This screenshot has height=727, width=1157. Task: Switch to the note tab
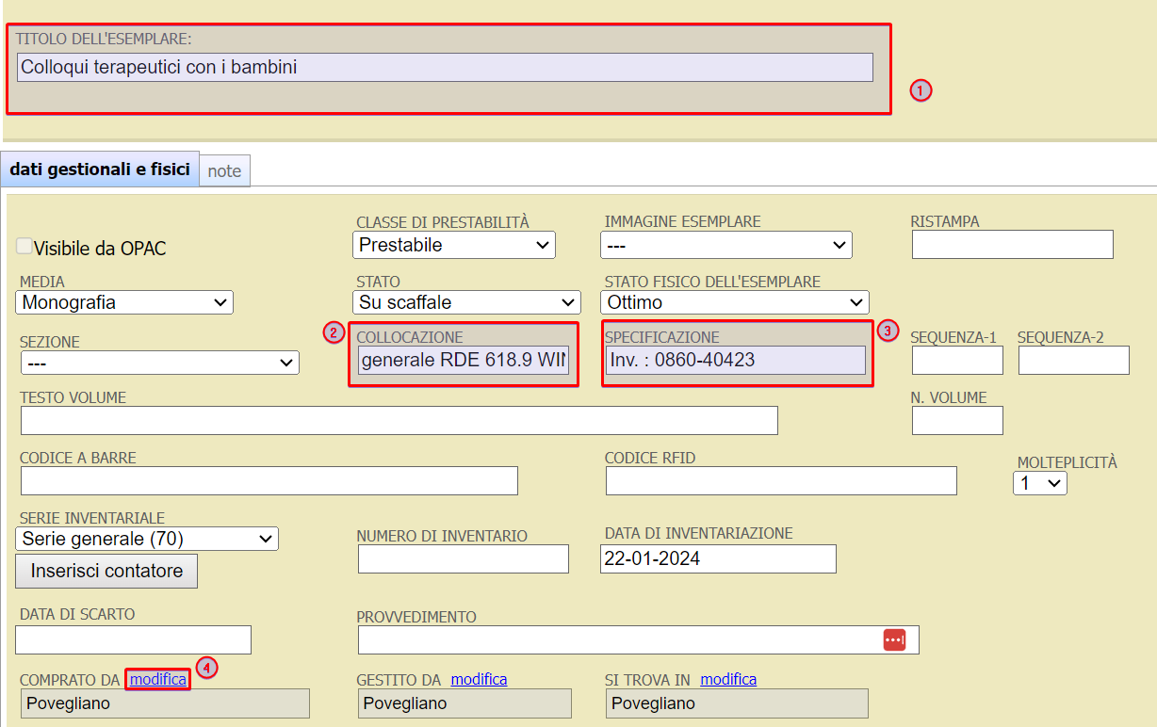(x=224, y=171)
